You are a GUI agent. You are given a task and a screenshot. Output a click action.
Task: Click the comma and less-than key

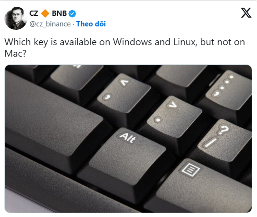pyautogui.click(x=124, y=93)
